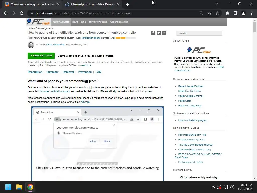The width and height of the screenshot is (257, 193).
Task: Open Removal Guides menu
Action: (x=61, y=22)
